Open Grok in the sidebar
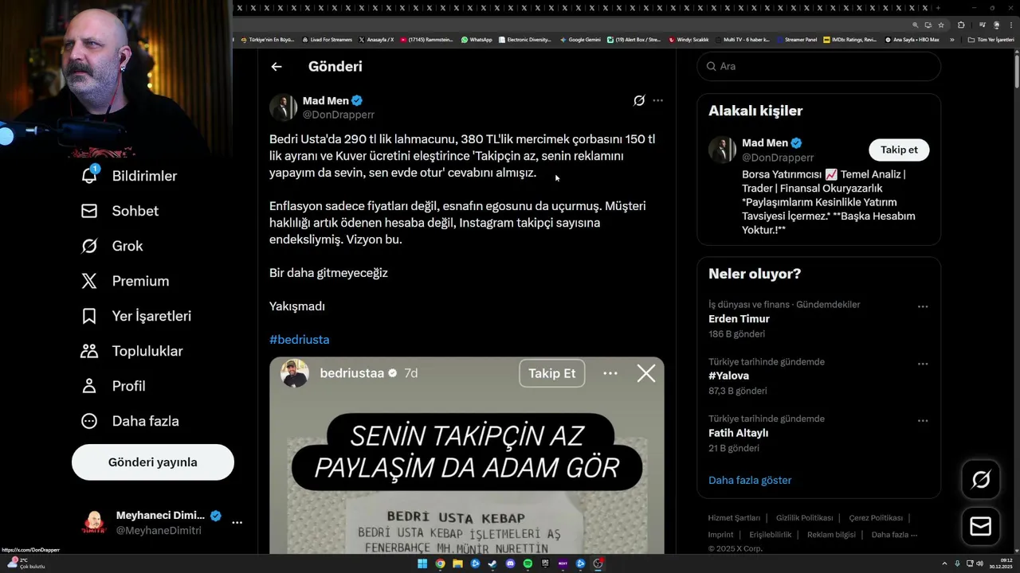 pos(112,246)
